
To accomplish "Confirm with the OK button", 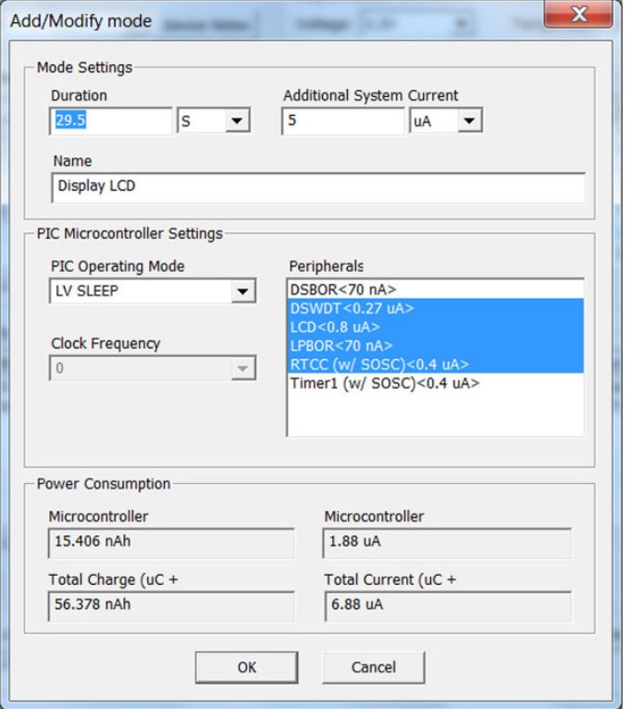I will [x=247, y=667].
